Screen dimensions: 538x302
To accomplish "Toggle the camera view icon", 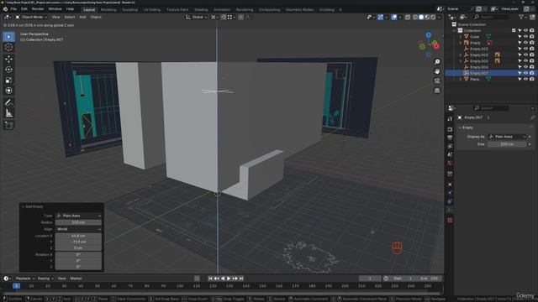I will tap(437, 81).
